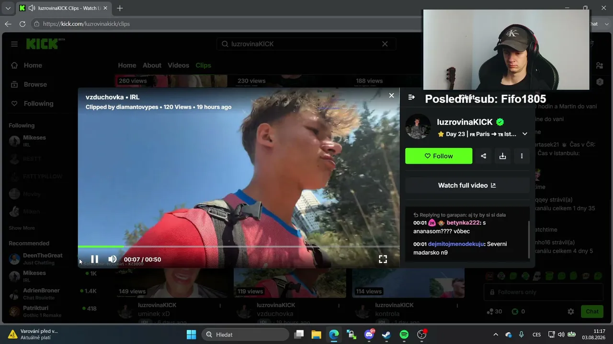613x344 pixels.
Task: Expand the stream title chevron
Action: (x=525, y=134)
